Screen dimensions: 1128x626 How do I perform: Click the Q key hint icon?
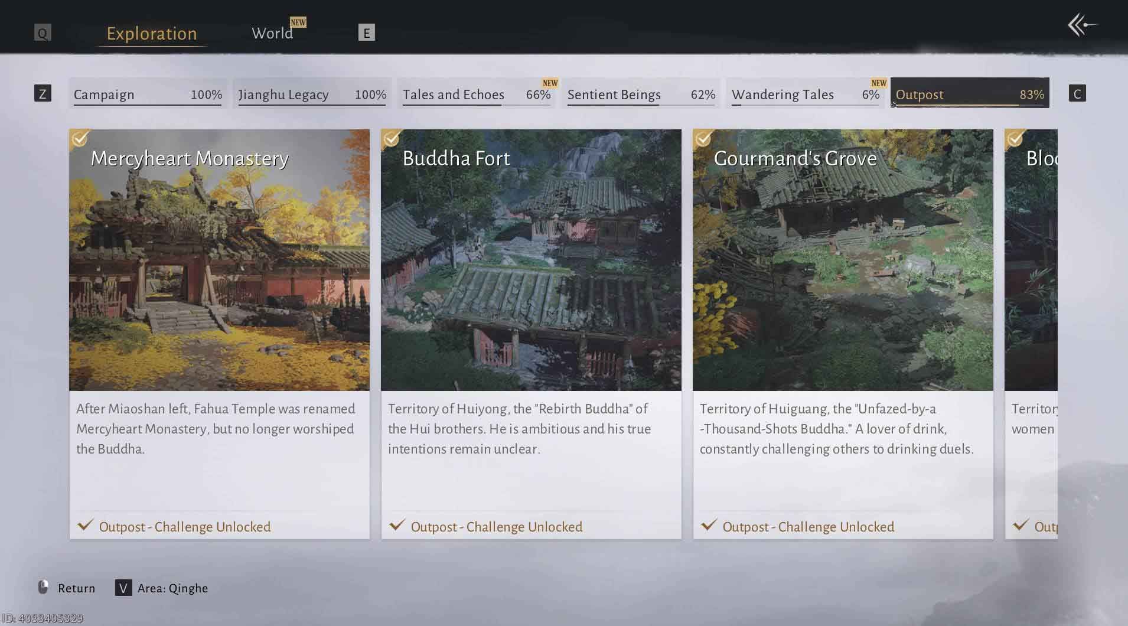click(43, 33)
